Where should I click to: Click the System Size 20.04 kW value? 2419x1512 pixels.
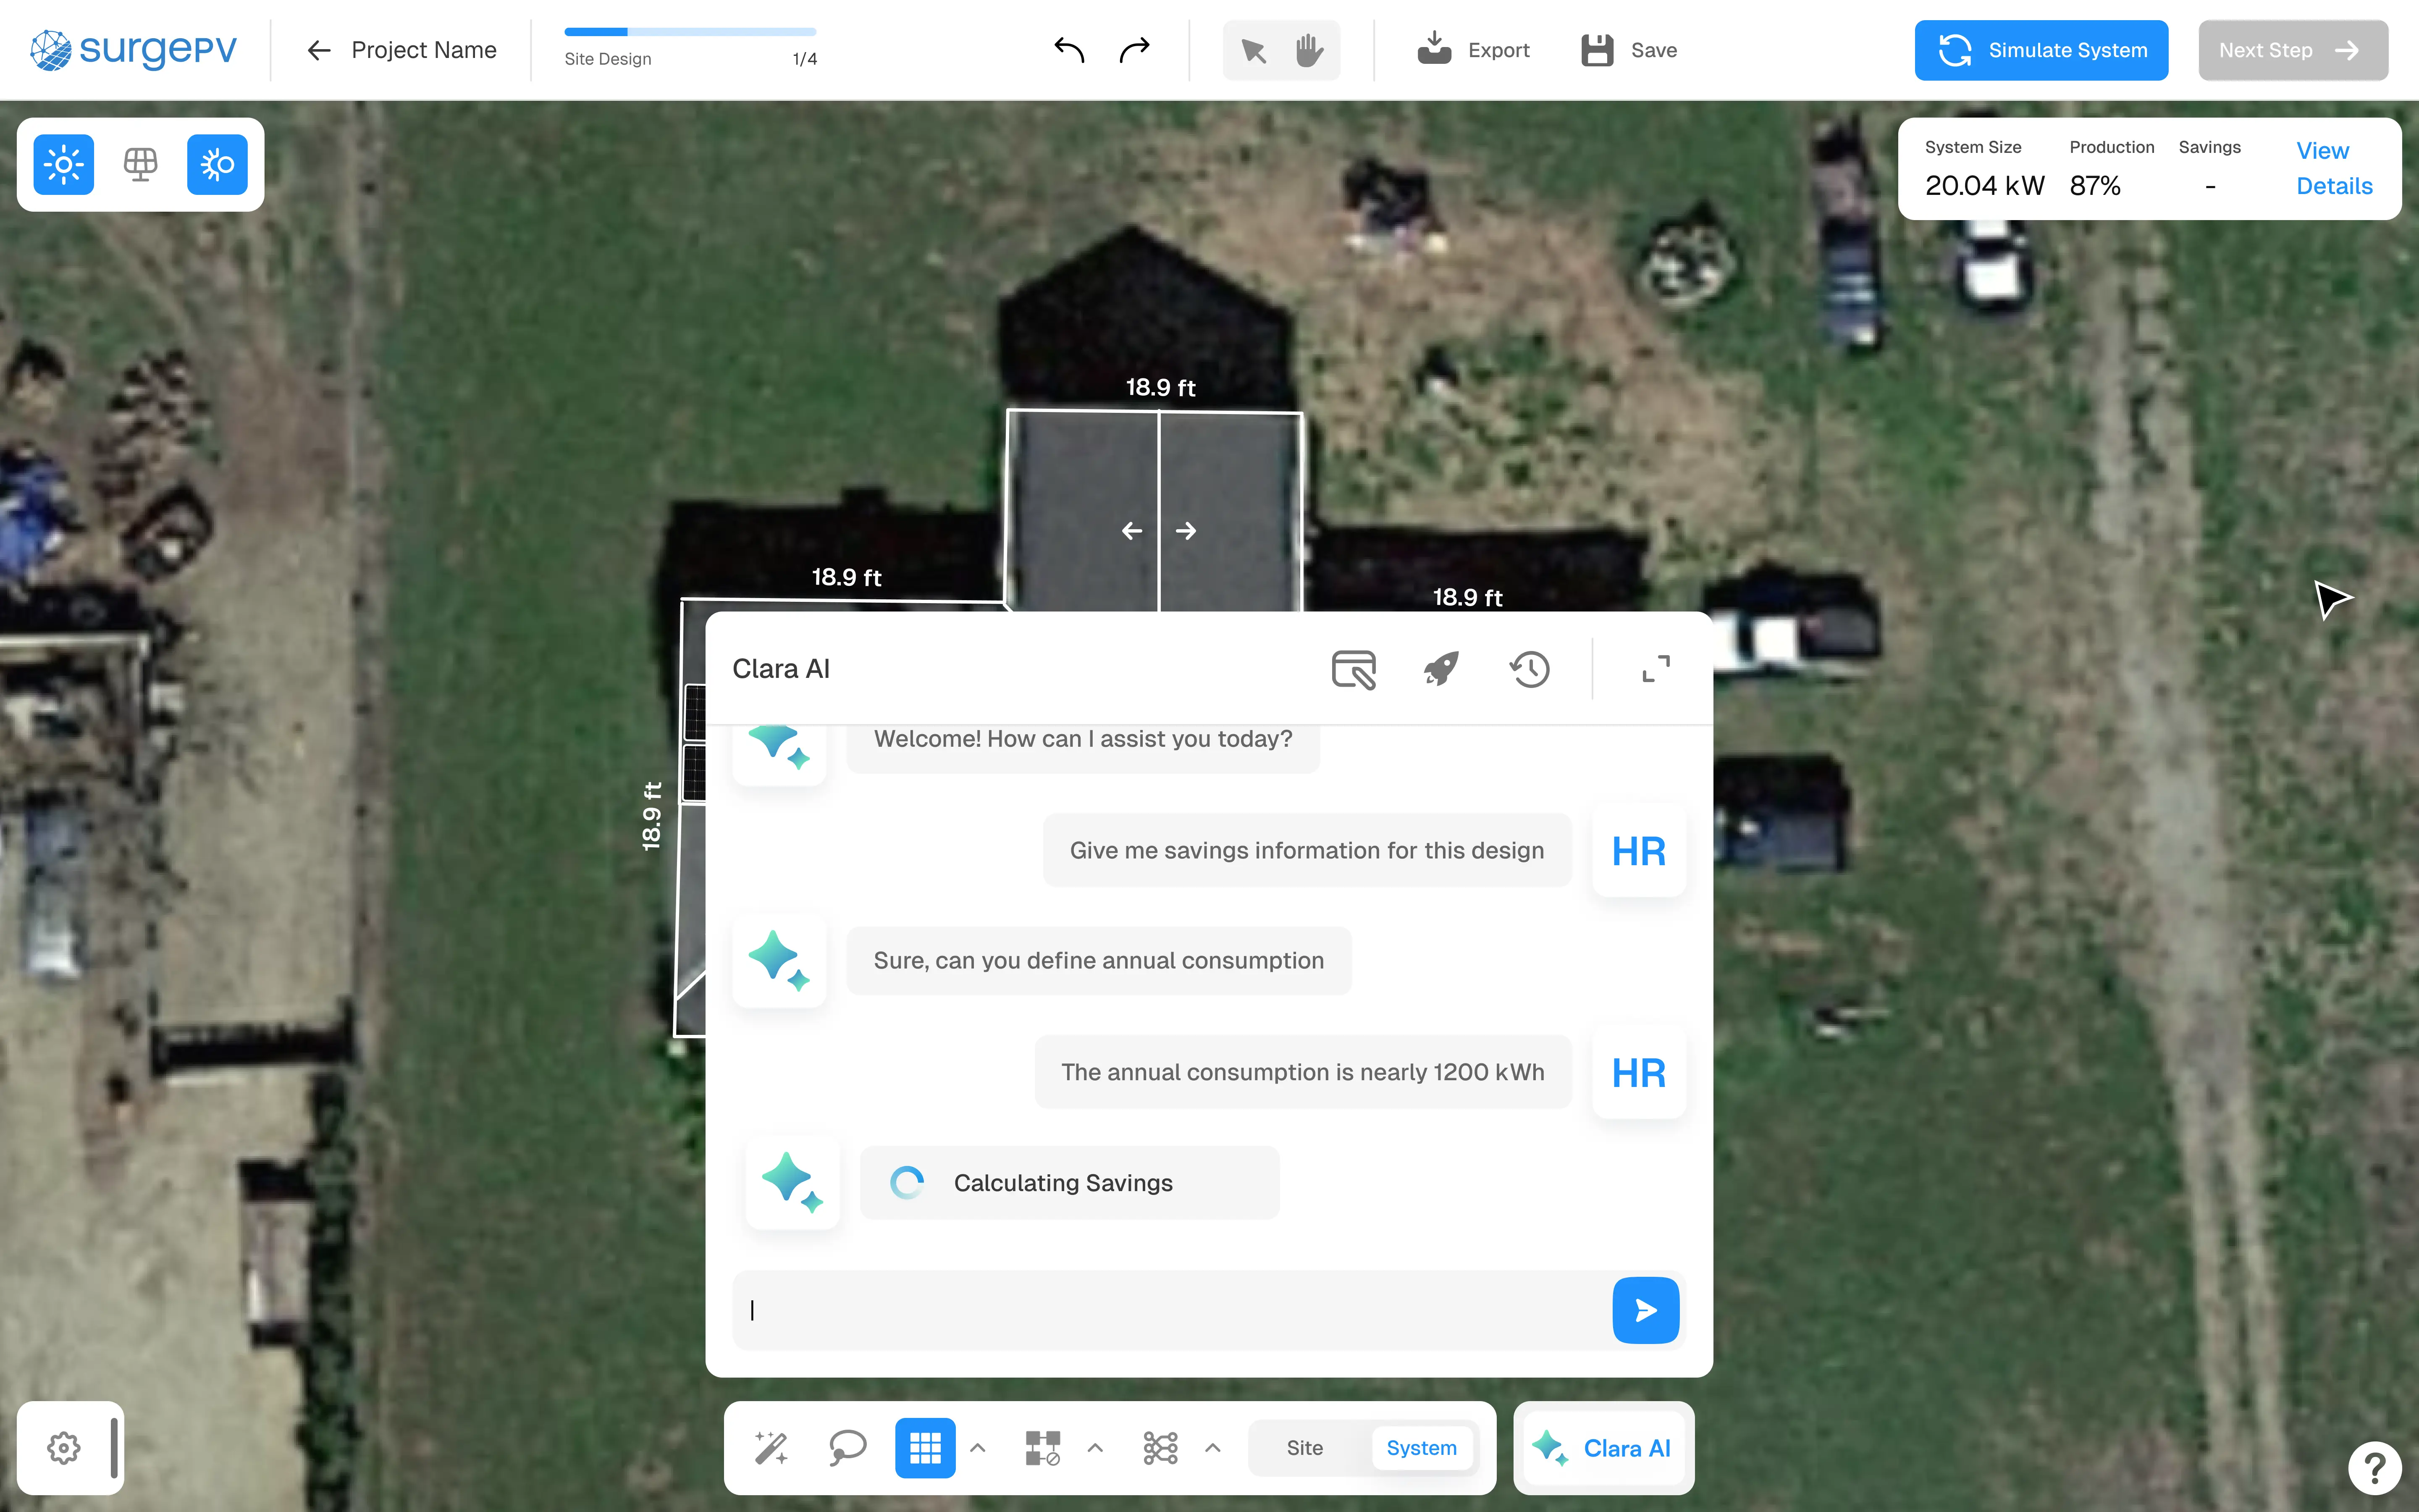tap(1984, 186)
